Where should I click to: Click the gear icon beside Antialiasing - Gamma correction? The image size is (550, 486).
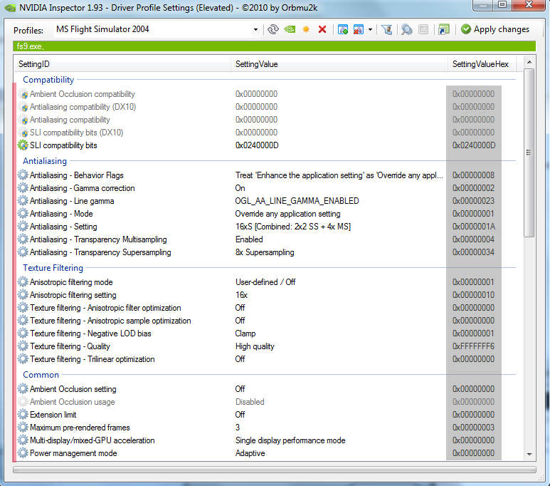pos(23,187)
